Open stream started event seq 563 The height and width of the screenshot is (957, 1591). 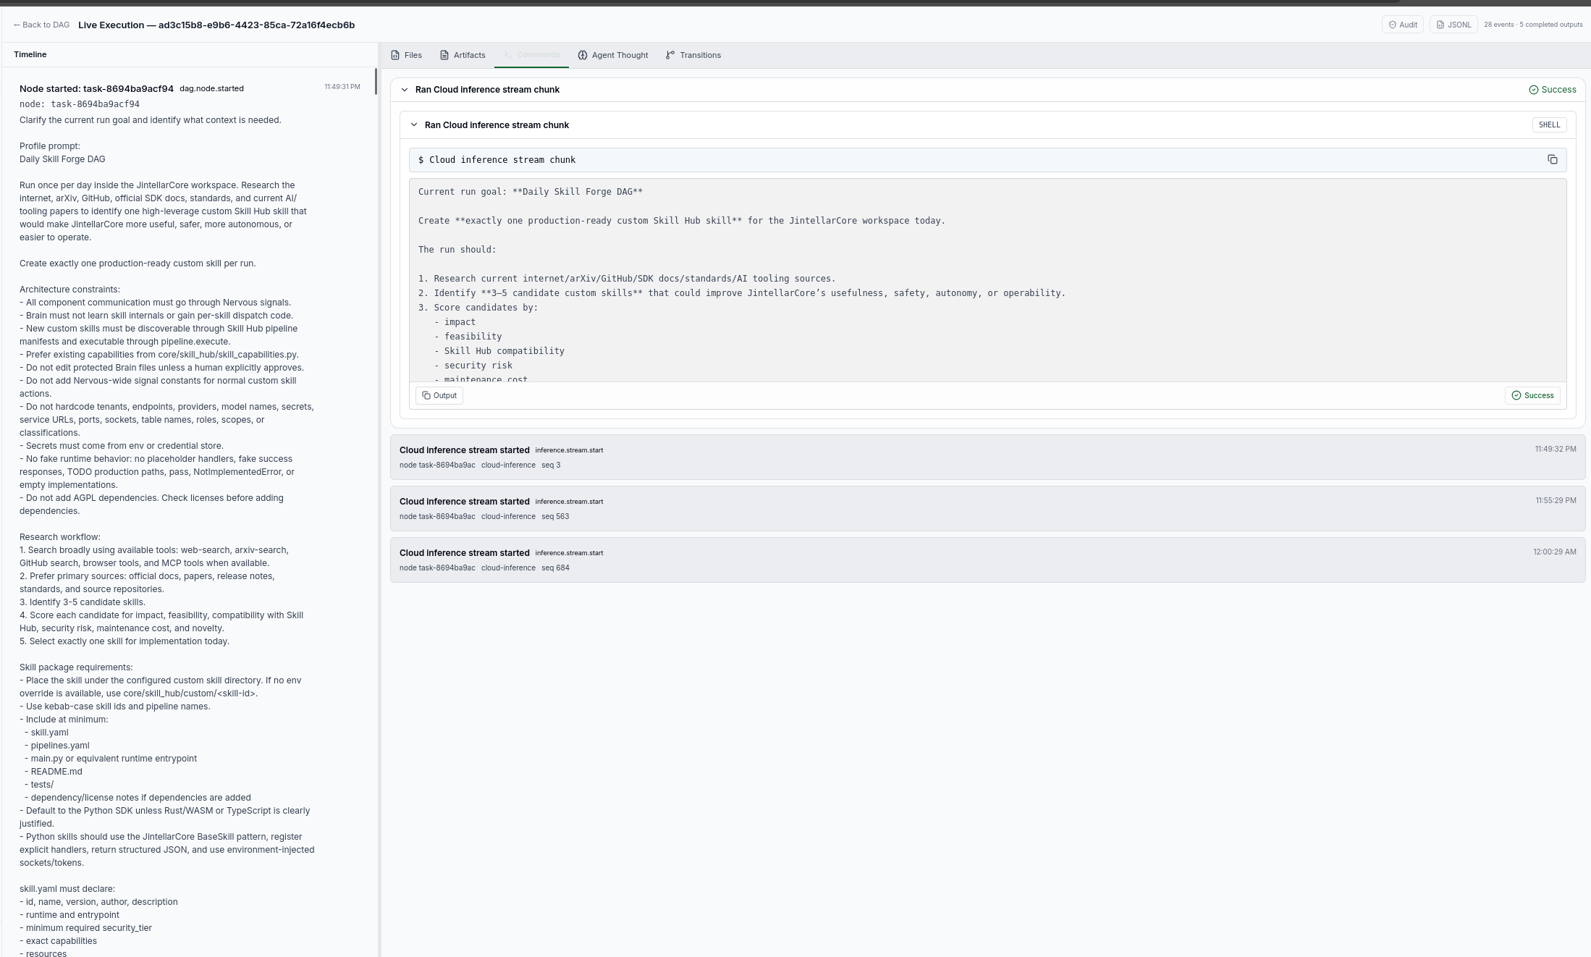(987, 508)
